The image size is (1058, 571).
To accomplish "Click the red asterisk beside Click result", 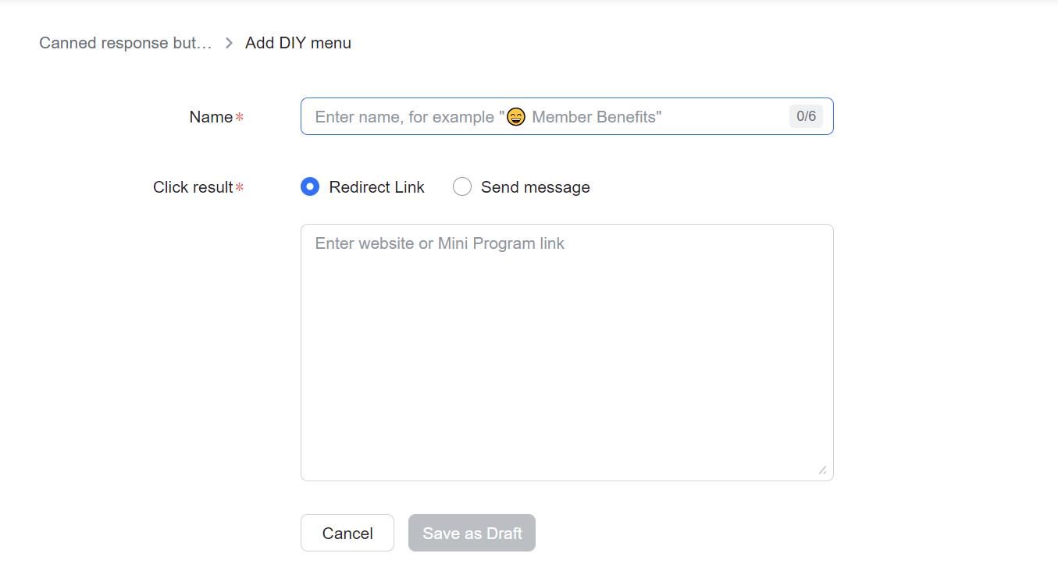I will point(239,187).
